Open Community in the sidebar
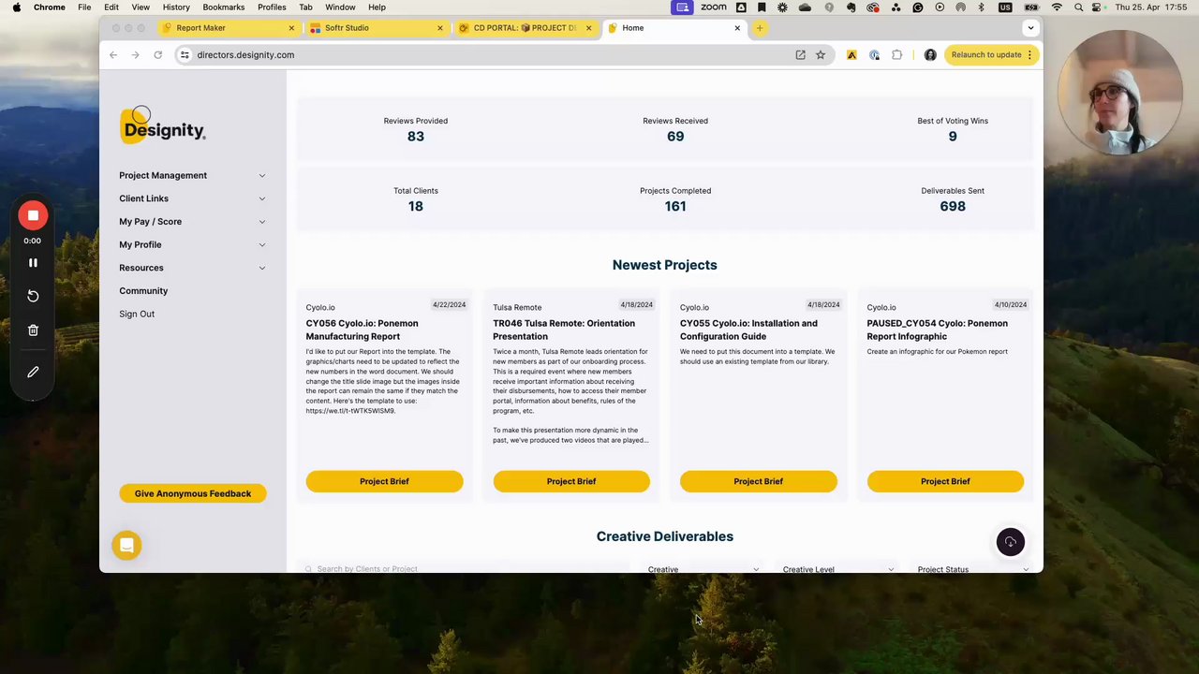 pyautogui.click(x=143, y=291)
